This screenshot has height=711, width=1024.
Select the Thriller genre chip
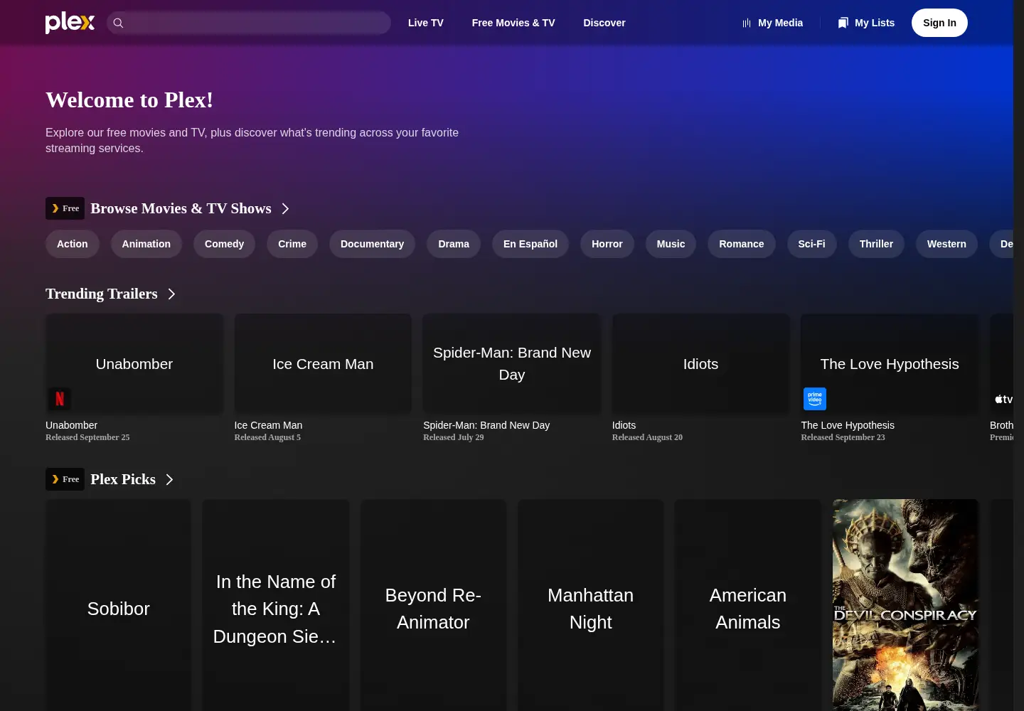click(x=876, y=244)
